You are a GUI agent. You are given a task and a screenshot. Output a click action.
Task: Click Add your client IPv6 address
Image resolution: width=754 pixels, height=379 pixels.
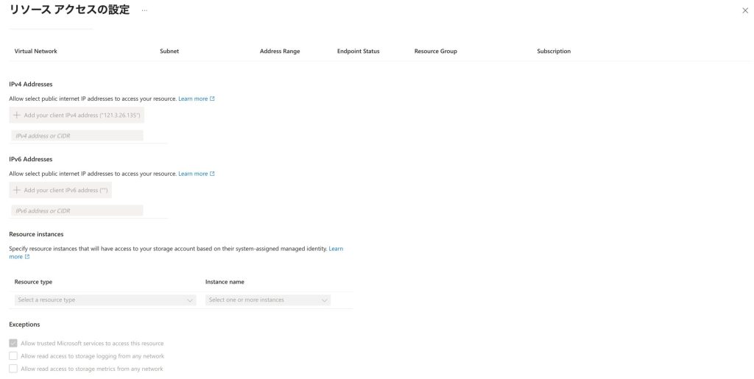60,190
